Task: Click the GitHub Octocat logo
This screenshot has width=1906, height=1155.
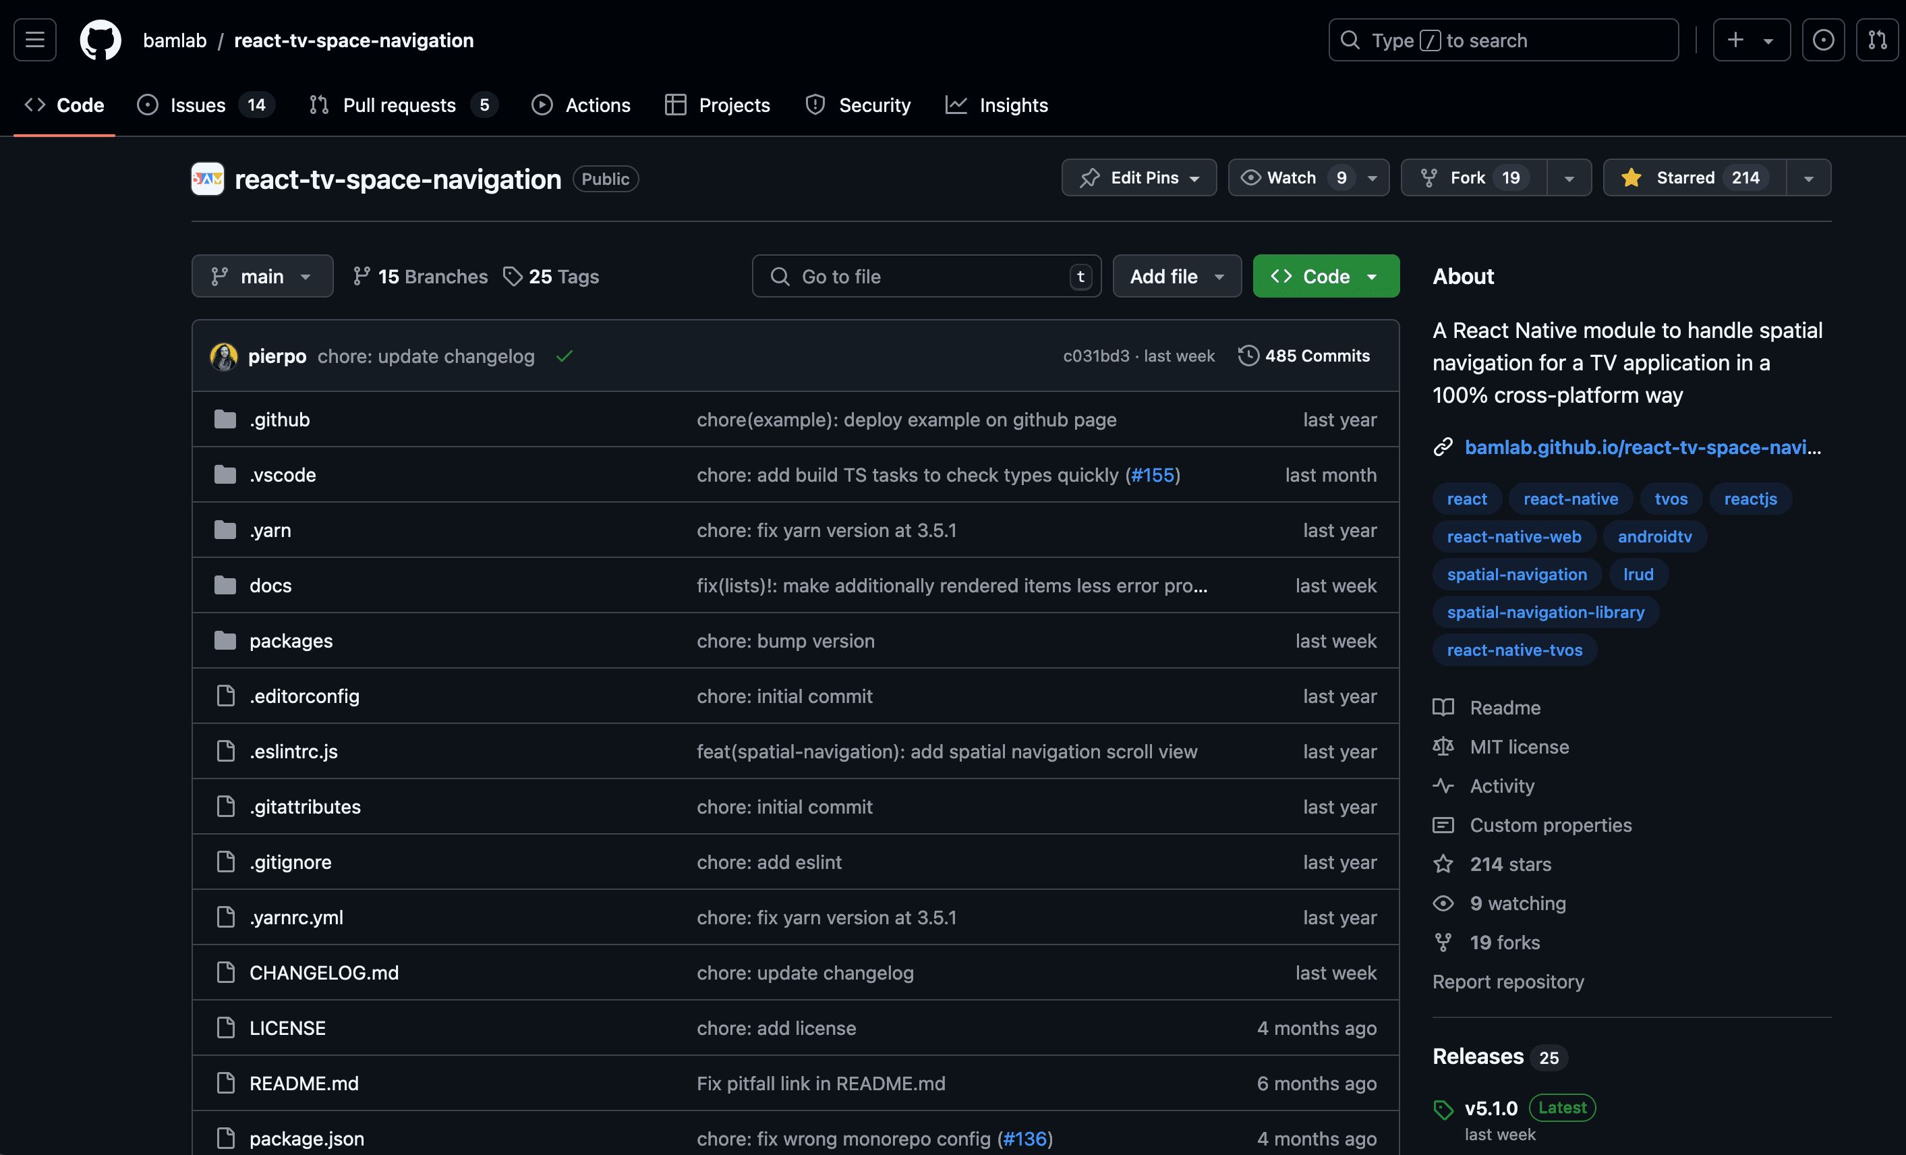Action: [x=100, y=40]
